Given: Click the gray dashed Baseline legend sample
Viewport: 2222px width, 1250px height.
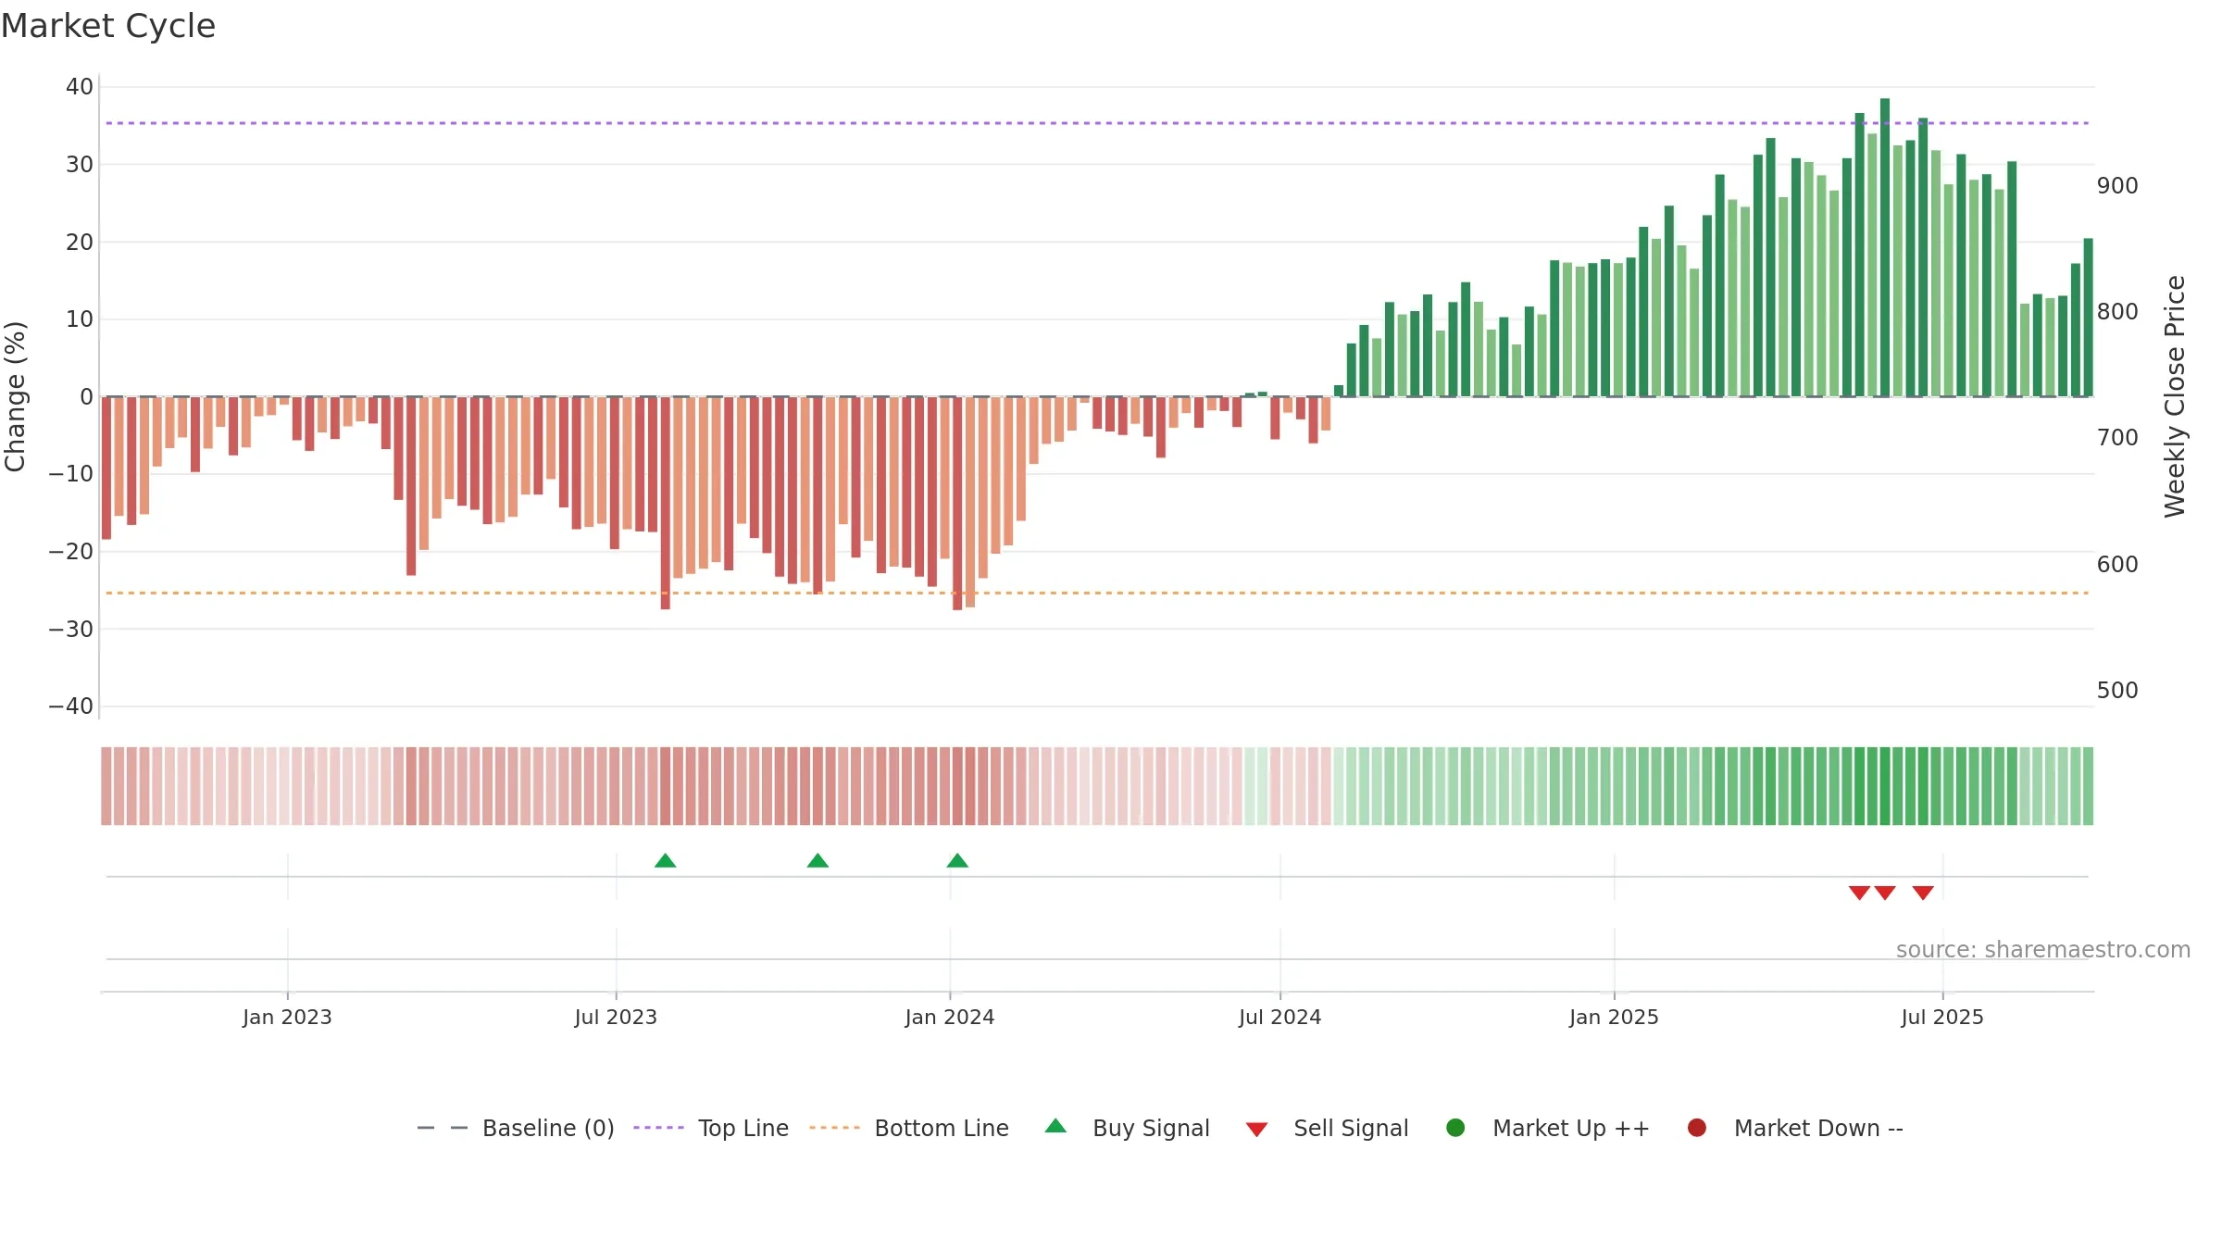Looking at the screenshot, I should (x=443, y=1128).
